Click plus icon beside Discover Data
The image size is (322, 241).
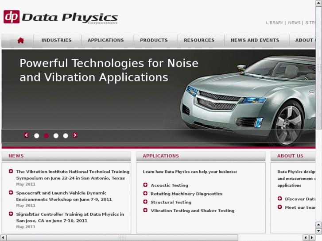pos(279,199)
